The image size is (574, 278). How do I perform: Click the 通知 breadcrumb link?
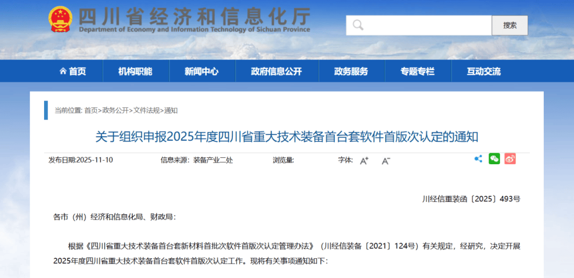171,111
